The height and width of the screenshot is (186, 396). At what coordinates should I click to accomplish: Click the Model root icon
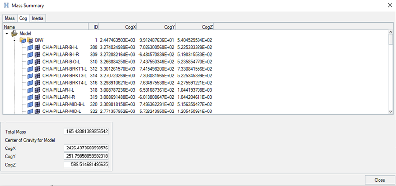pyautogui.click(x=14, y=33)
